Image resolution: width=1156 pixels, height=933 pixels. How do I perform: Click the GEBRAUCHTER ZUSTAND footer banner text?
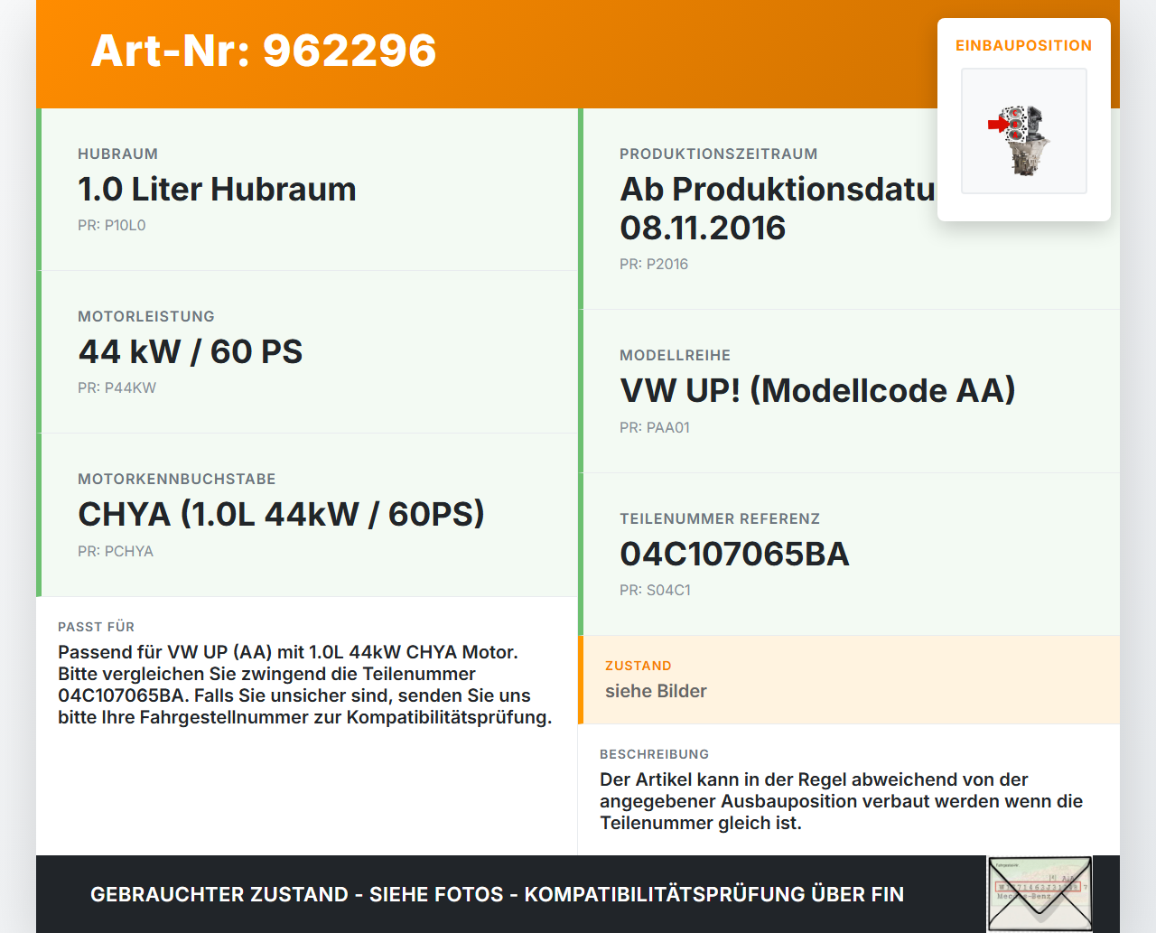click(x=497, y=894)
